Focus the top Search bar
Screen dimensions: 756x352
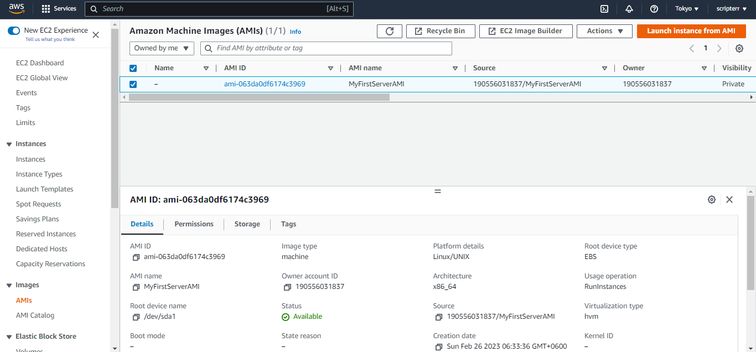219,9
